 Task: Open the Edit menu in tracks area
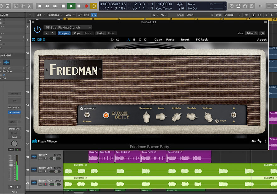pyautogui.click(x=40, y=15)
